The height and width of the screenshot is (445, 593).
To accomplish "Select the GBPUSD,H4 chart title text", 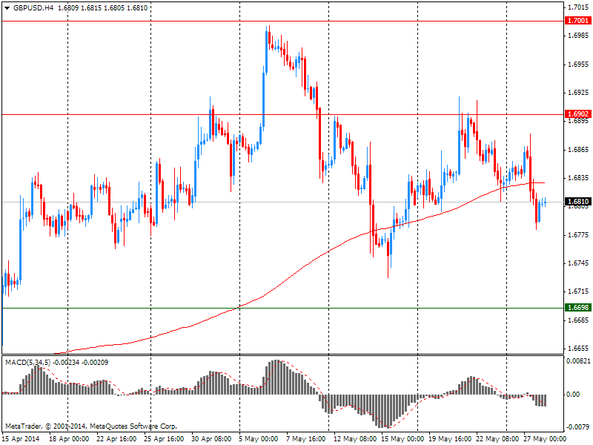I will click(33, 8).
